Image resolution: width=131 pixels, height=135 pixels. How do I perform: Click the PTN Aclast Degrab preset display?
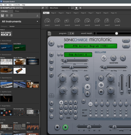(x=91, y=46)
